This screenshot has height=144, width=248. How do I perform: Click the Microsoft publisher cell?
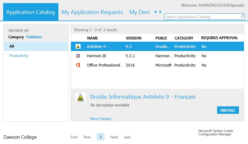pos(163,65)
